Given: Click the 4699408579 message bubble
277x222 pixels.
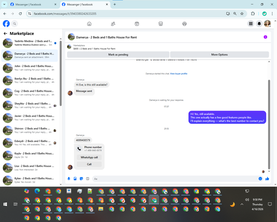Looking at the screenshot, I should 83,140.
